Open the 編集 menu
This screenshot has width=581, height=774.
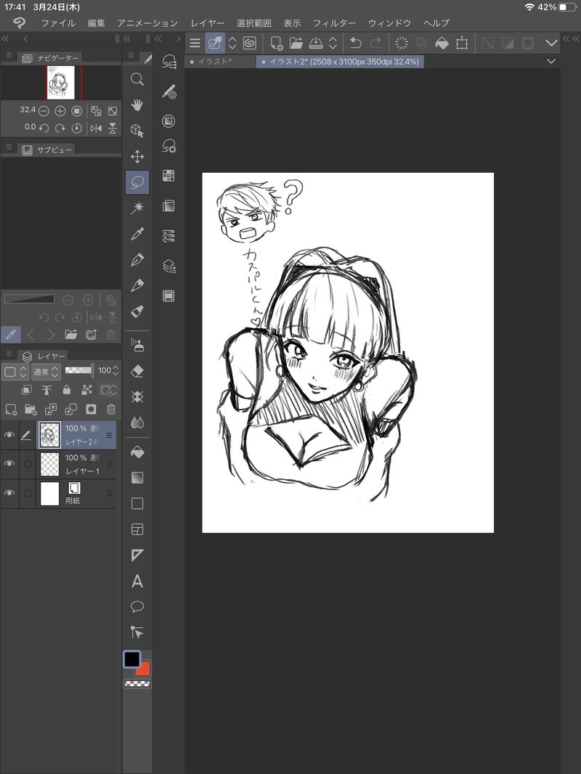click(97, 23)
